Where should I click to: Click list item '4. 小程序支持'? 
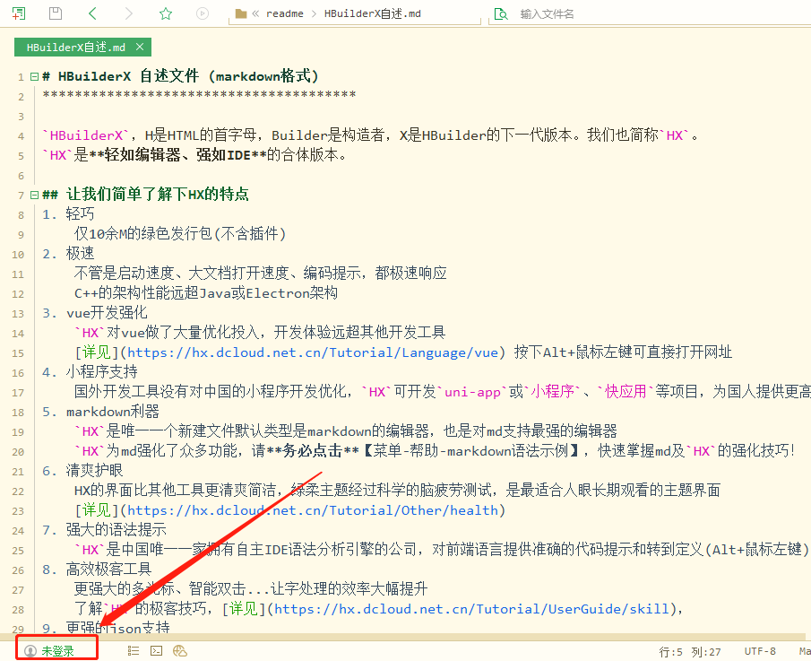90,371
